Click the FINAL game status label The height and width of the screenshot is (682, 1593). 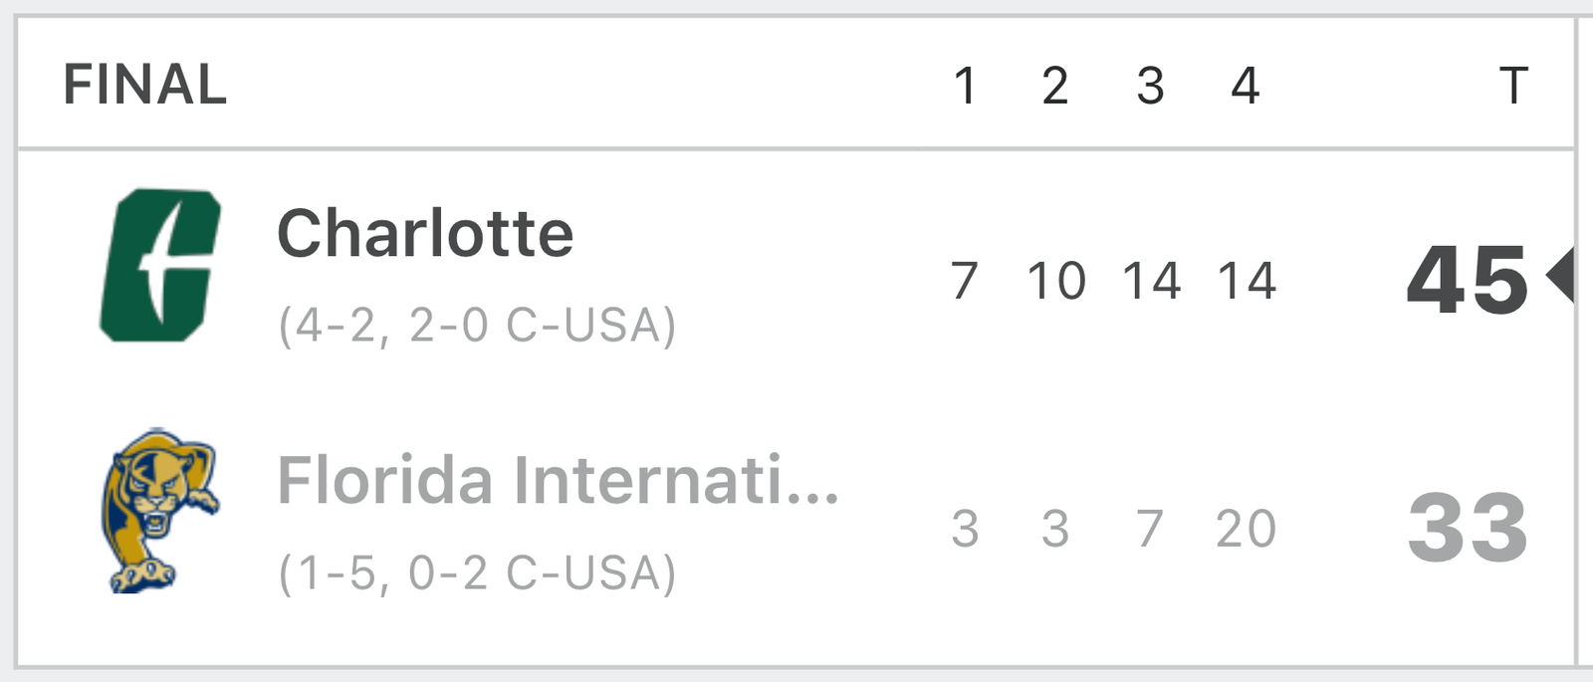[x=145, y=85]
